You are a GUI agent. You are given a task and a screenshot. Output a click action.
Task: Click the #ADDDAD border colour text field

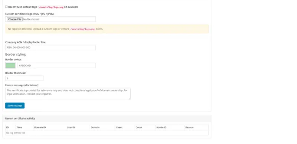(x=56, y=65)
